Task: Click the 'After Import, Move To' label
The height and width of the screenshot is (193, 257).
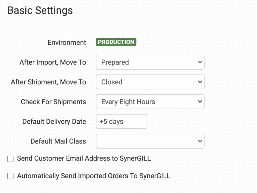Action: coord(53,62)
